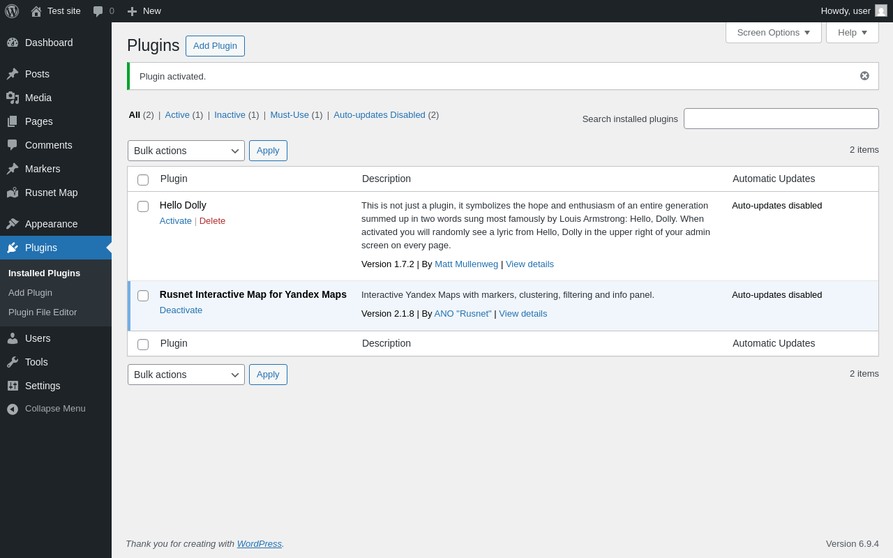Viewport: 893px width, 558px height.
Task: Open Plugin File Editor submenu item
Action: [43, 312]
